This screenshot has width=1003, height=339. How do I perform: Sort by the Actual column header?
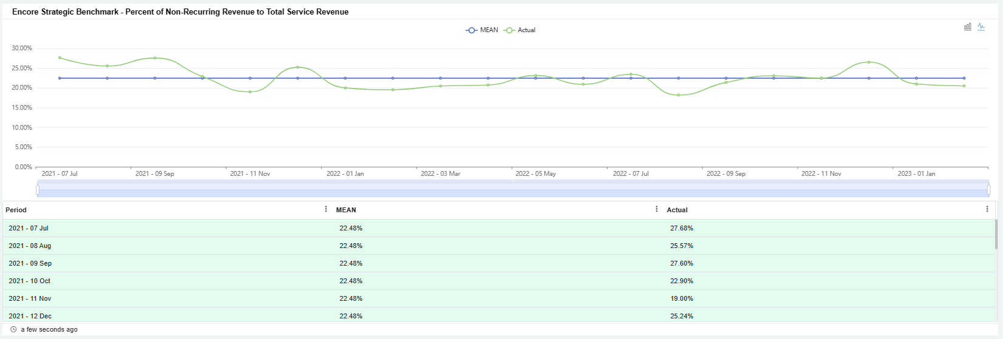pos(677,210)
